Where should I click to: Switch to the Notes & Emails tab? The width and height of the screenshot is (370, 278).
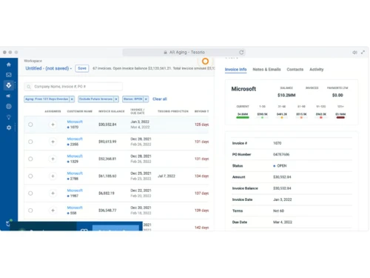pyautogui.click(x=266, y=70)
